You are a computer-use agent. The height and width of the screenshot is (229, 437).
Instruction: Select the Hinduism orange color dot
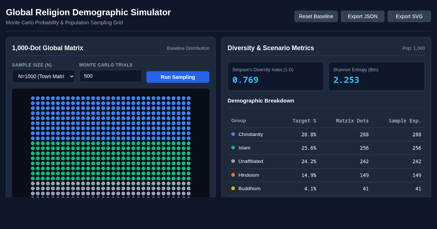233,175
